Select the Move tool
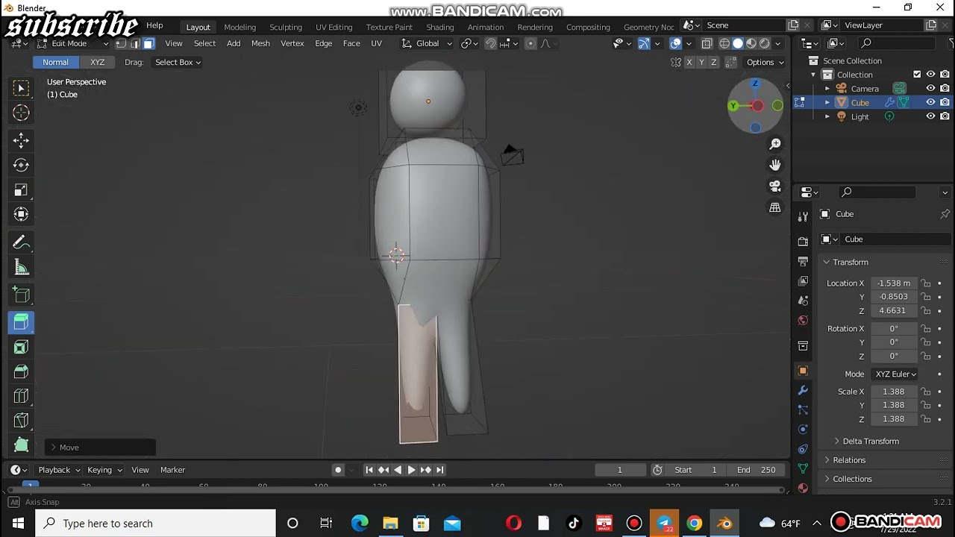Viewport: 955px width, 537px height. tap(21, 140)
